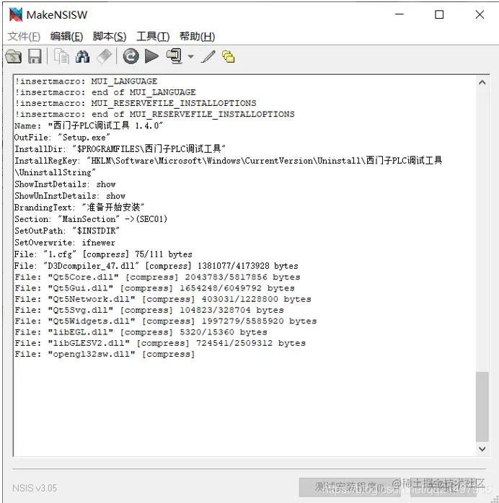Click the '!insertmacro: MUI_LANGUAGE' first line
This screenshot has height=503, width=499.
coord(86,81)
